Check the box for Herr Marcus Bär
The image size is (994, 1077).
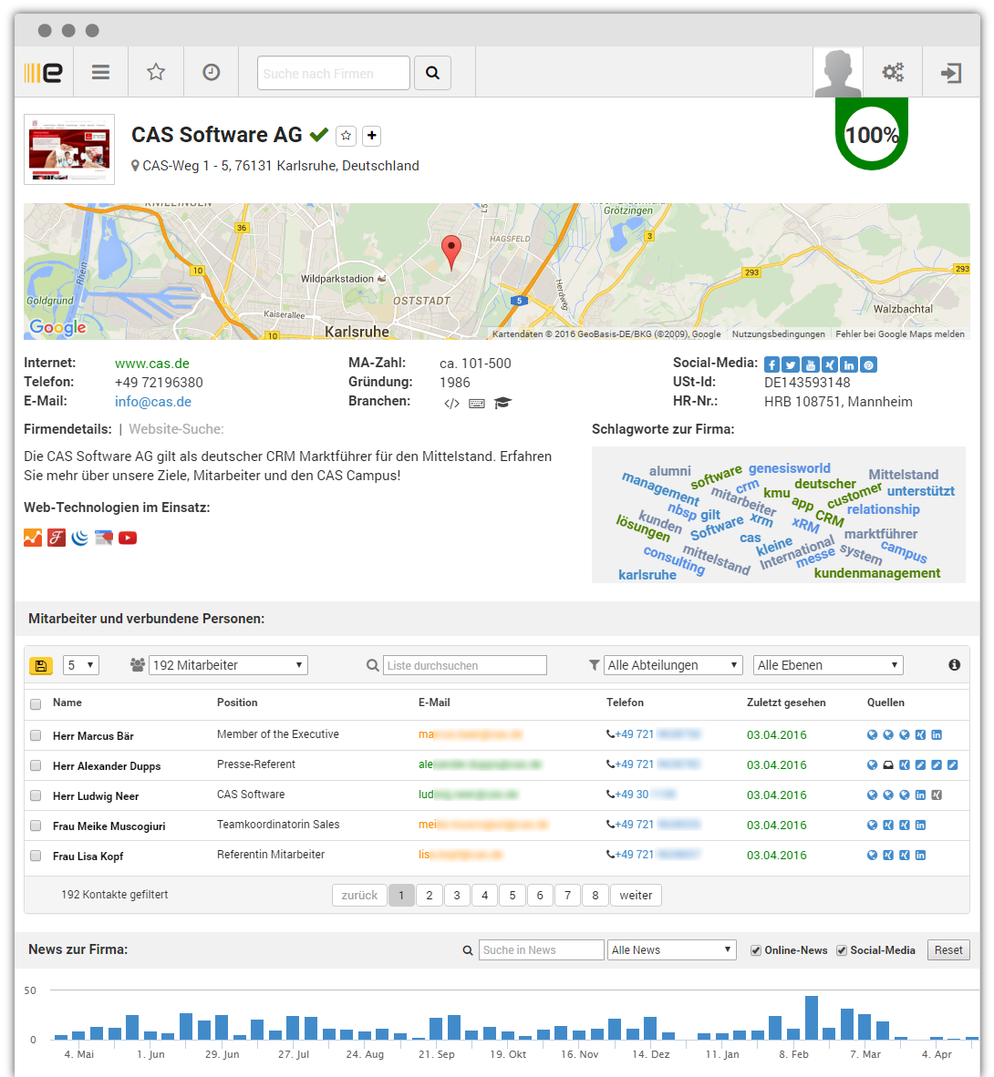click(x=36, y=735)
